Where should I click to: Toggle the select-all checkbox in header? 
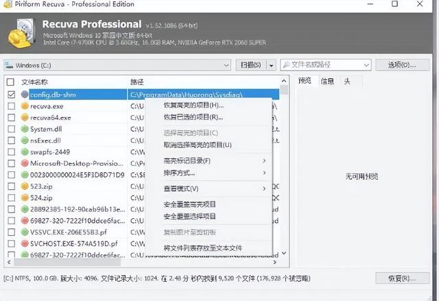click(10, 82)
